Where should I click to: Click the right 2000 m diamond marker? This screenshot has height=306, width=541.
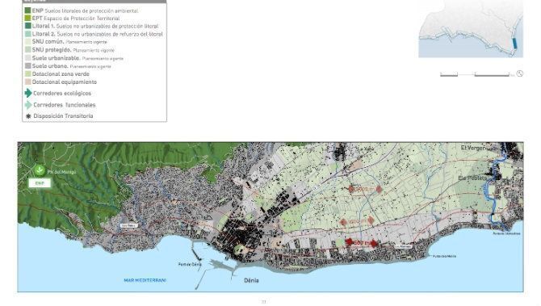point(379,189)
